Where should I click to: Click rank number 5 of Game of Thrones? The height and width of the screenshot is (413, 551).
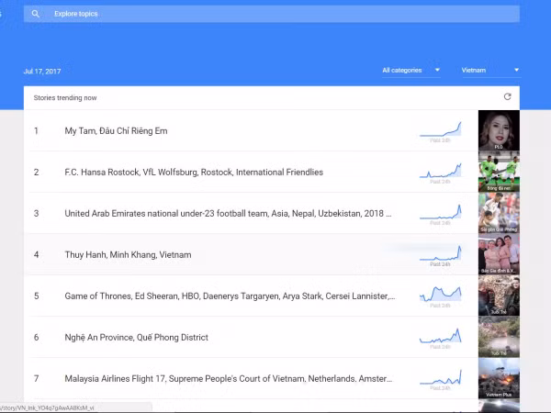click(36, 296)
